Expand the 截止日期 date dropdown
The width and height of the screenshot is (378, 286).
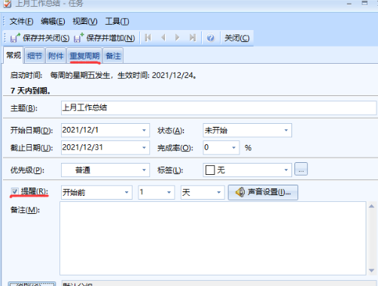pyautogui.click(x=144, y=147)
